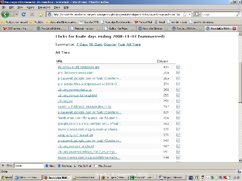242x181 pixels.
Task: Summarize stats by 7 Days
Action: coord(82,45)
